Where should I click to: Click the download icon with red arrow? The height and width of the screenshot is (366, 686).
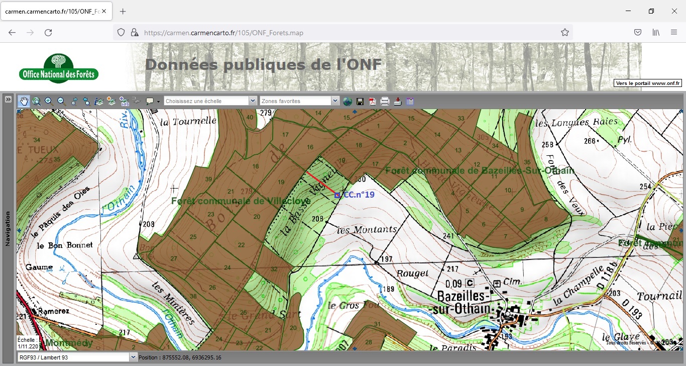(x=398, y=101)
